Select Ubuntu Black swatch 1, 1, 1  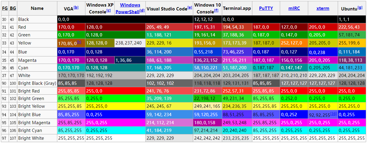pyautogui.click(x=352, y=19)
